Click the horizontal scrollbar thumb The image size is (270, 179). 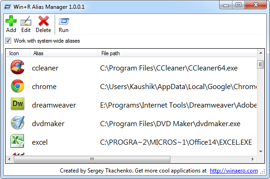point(92,159)
